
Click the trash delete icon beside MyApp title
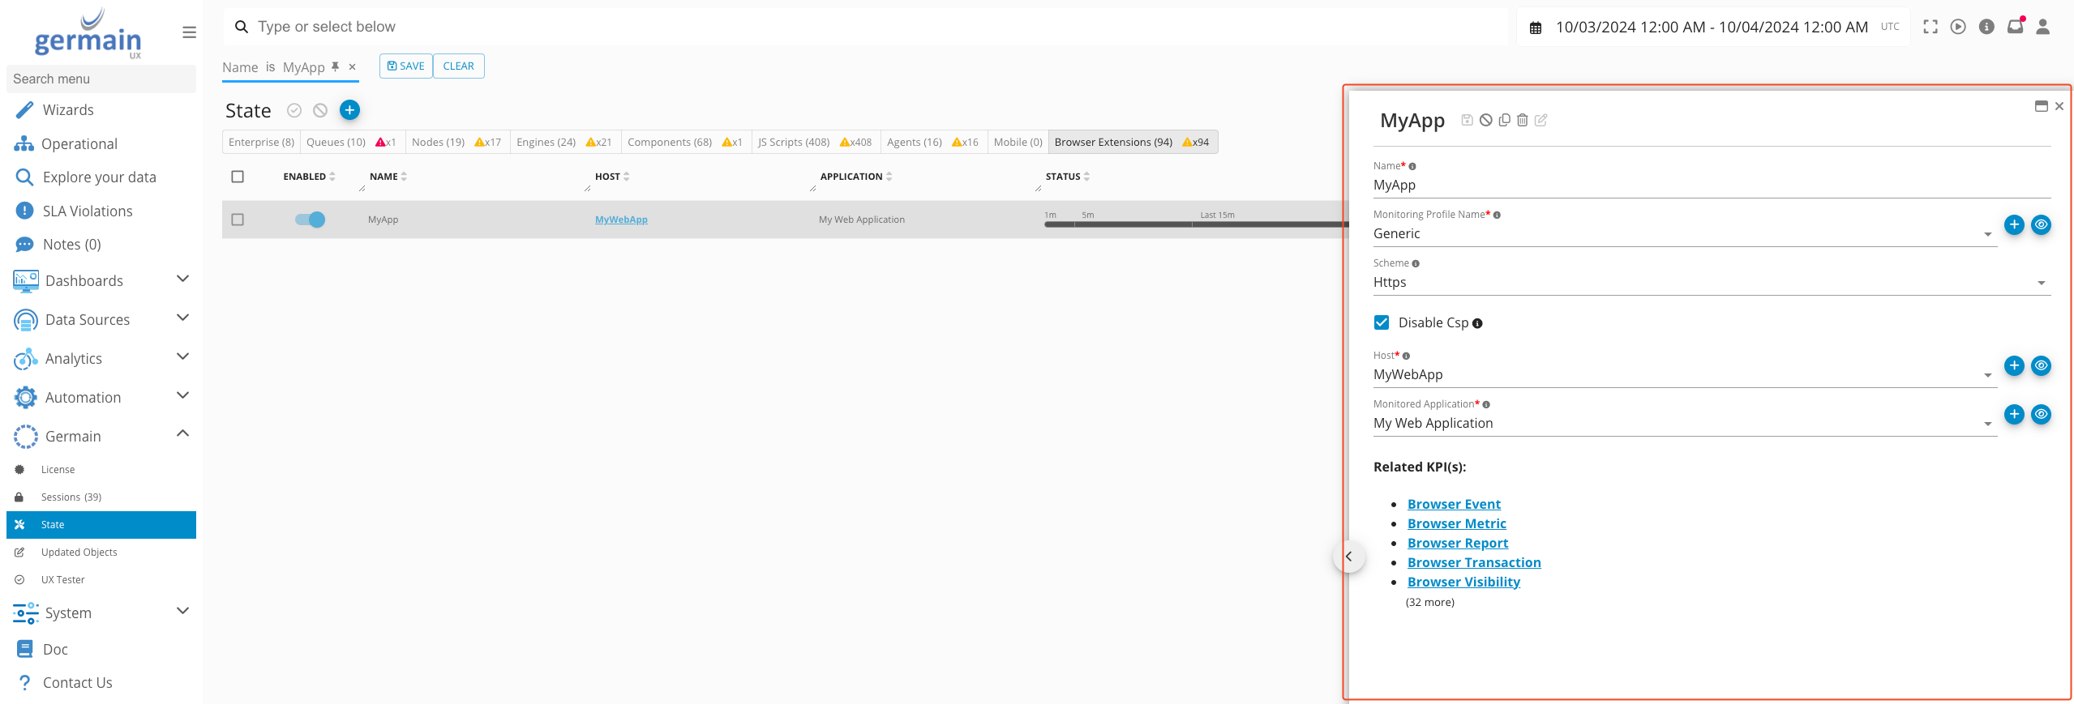[1522, 121]
